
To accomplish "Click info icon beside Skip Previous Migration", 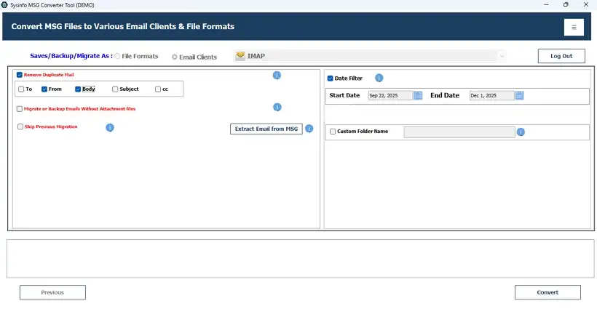I will (x=110, y=127).
